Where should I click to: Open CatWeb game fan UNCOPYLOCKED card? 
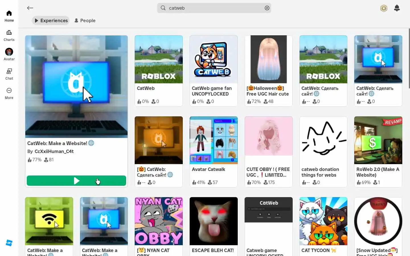tap(214, 71)
